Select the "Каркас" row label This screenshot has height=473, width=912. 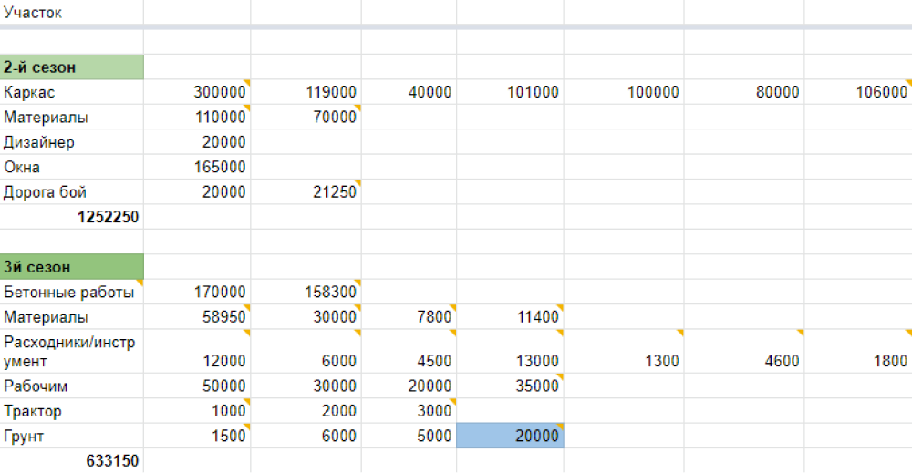(x=71, y=92)
